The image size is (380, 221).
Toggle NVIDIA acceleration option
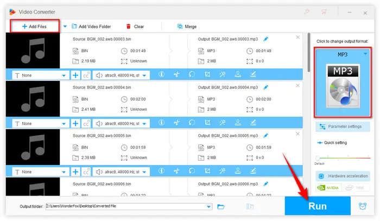click(328, 187)
